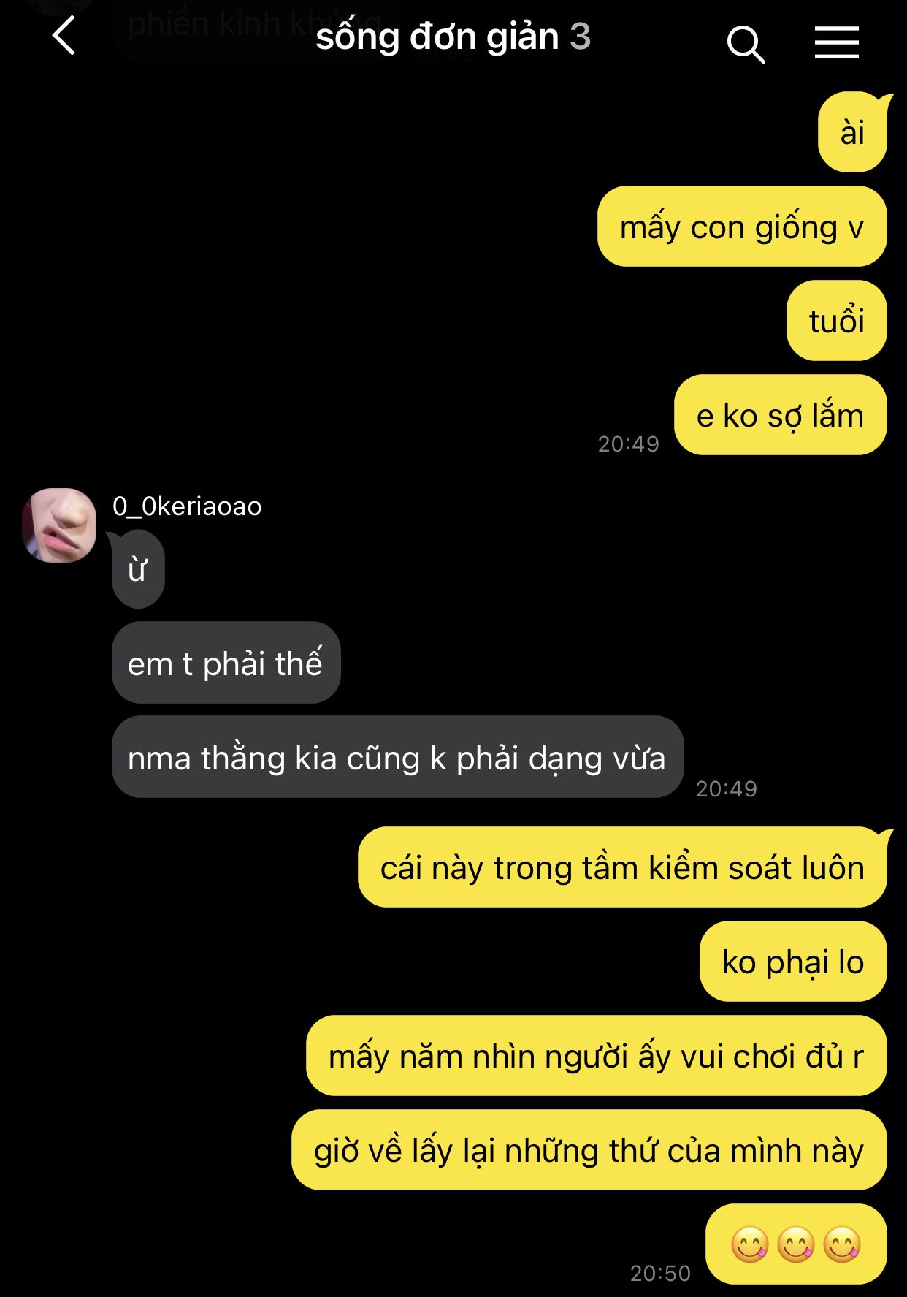The image size is (907, 1297).
Task: Open the chat search magnifier
Action: [x=746, y=45]
